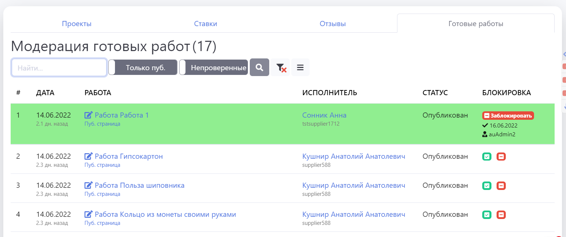Click edit icon for Работа Работа 1
The height and width of the screenshot is (237, 566).
tap(89, 115)
